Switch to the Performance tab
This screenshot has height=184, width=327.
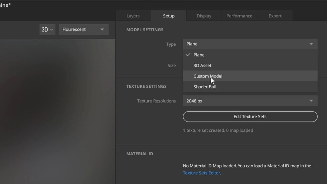coord(239,16)
